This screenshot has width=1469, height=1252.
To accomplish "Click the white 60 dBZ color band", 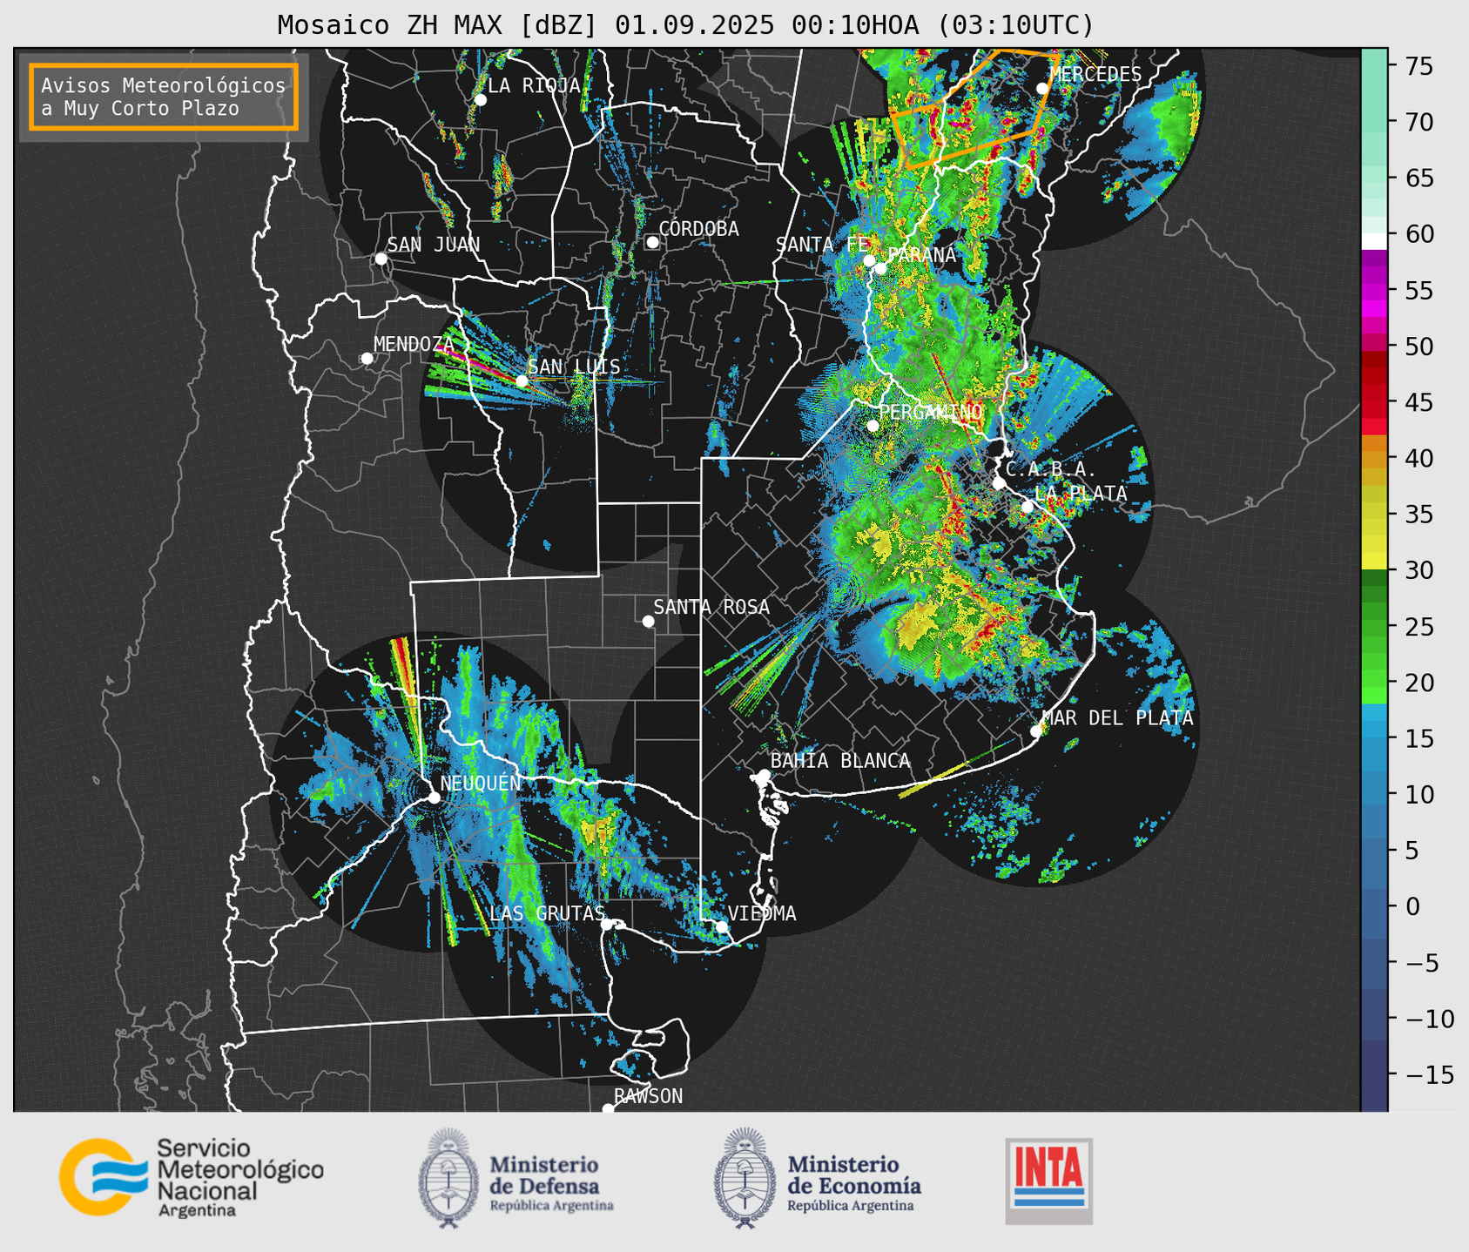I will coord(1374,241).
